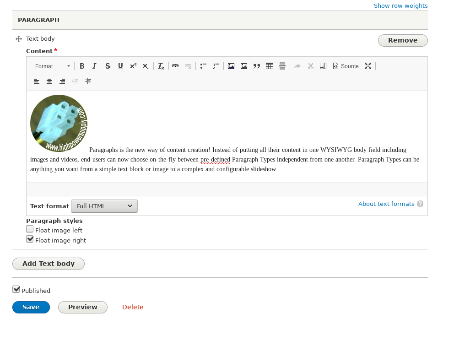Click the misspelled word pre-defined
This screenshot has height=340, width=454.
coord(215,160)
